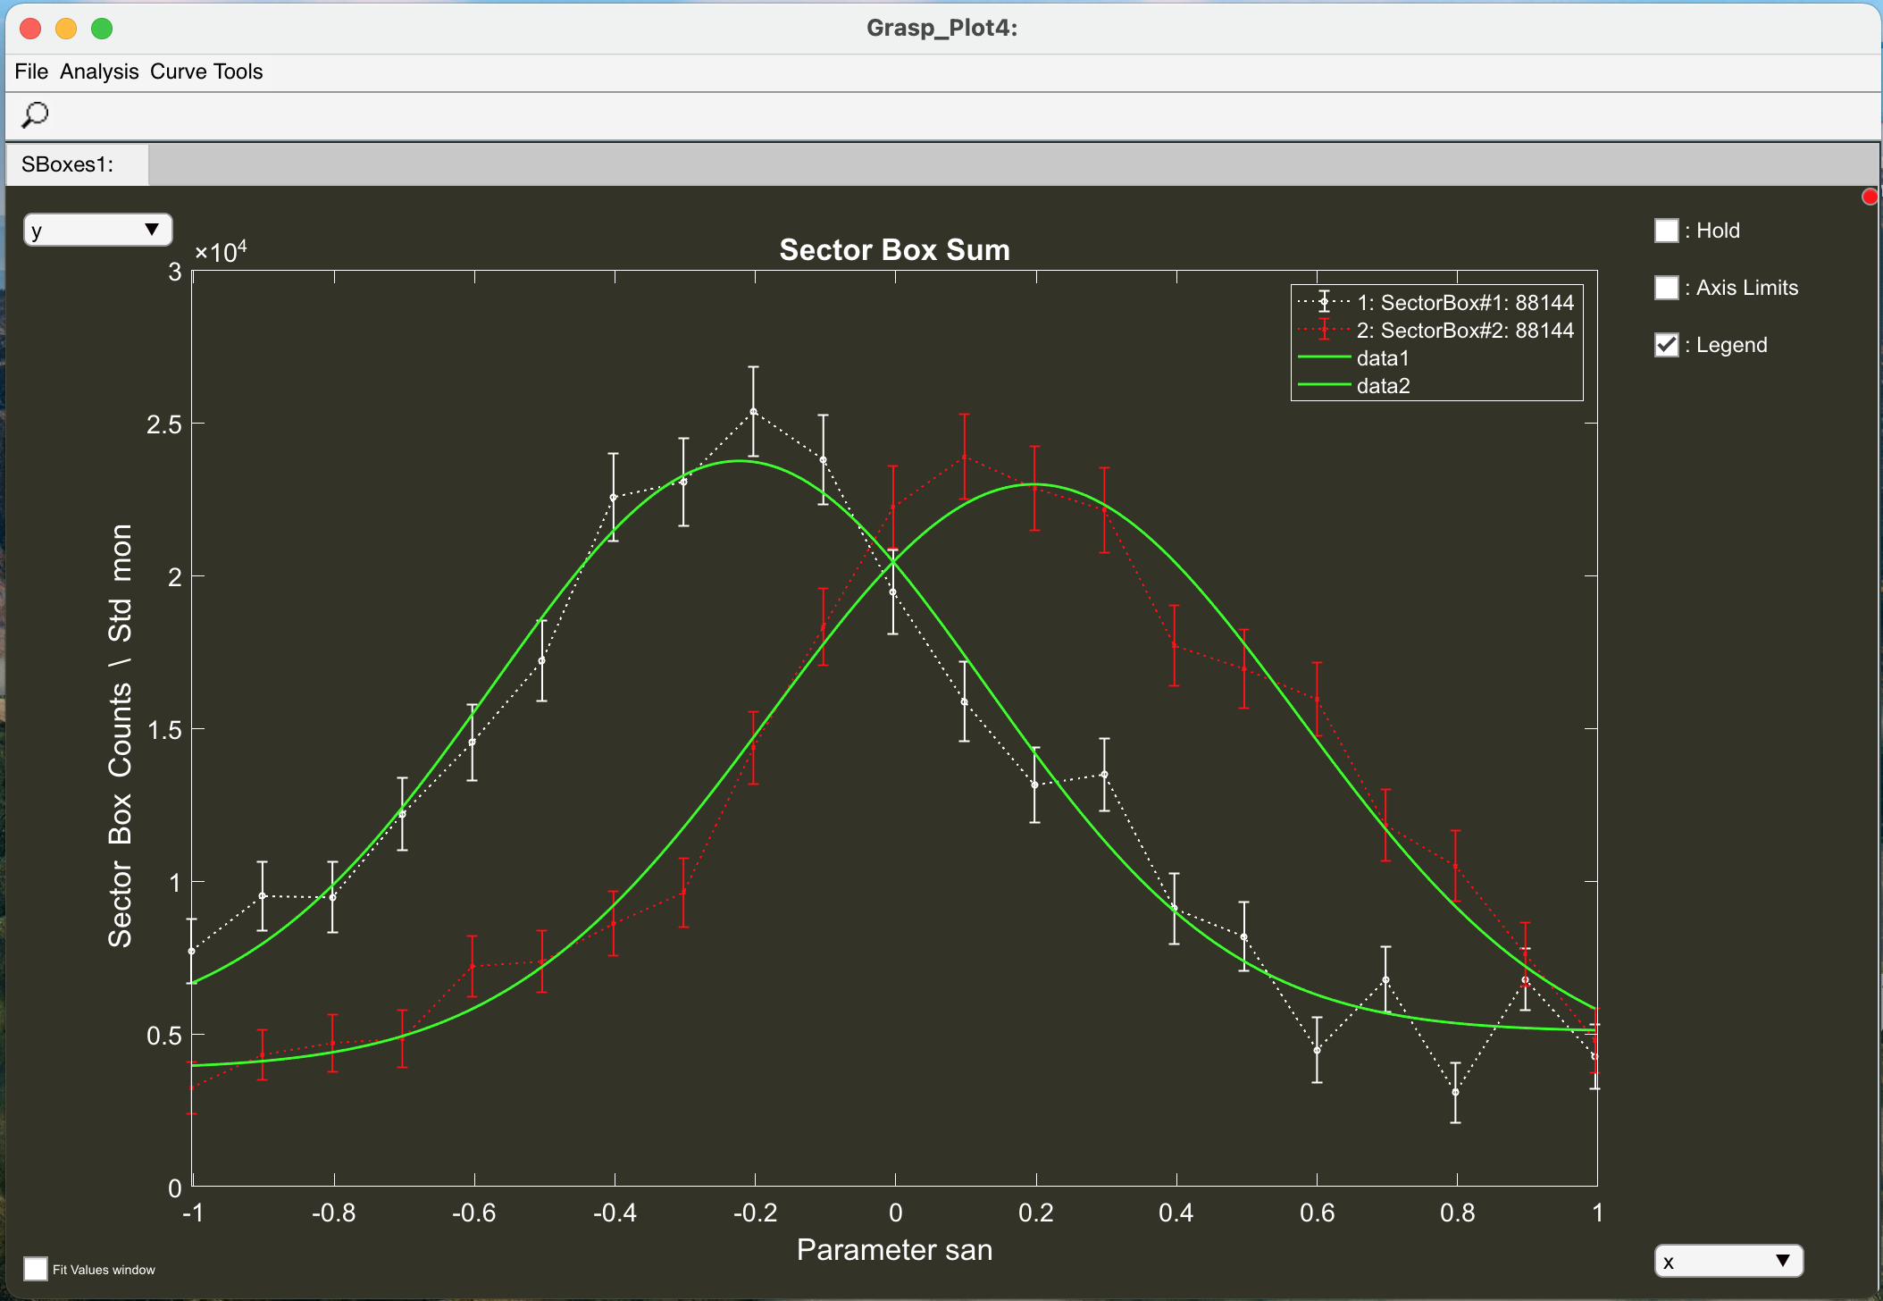The width and height of the screenshot is (1883, 1301).
Task: Click the data2 legend entry
Action: (x=1383, y=386)
